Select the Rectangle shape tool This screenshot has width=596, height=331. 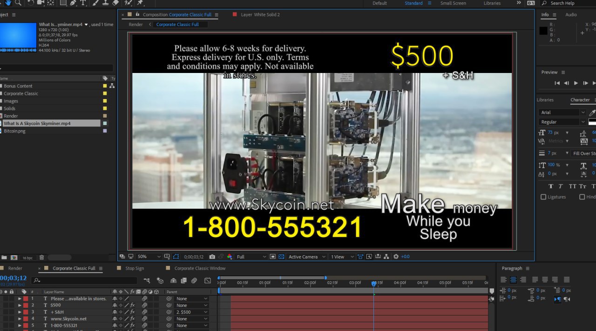tap(62, 3)
